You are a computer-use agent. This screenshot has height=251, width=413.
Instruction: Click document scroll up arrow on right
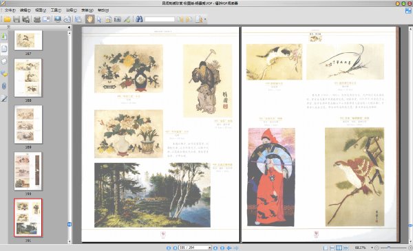(410, 28)
